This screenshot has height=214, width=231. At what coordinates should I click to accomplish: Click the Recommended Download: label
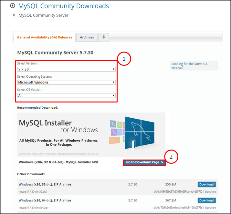pos(37,108)
